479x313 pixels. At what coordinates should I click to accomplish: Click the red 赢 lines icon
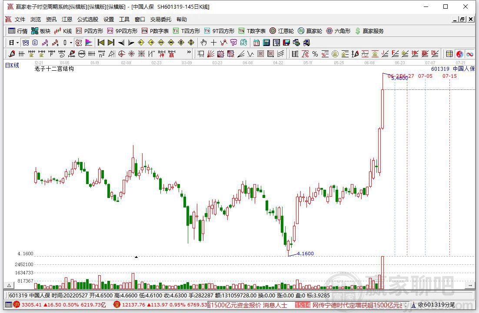click(x=172, y=54)
